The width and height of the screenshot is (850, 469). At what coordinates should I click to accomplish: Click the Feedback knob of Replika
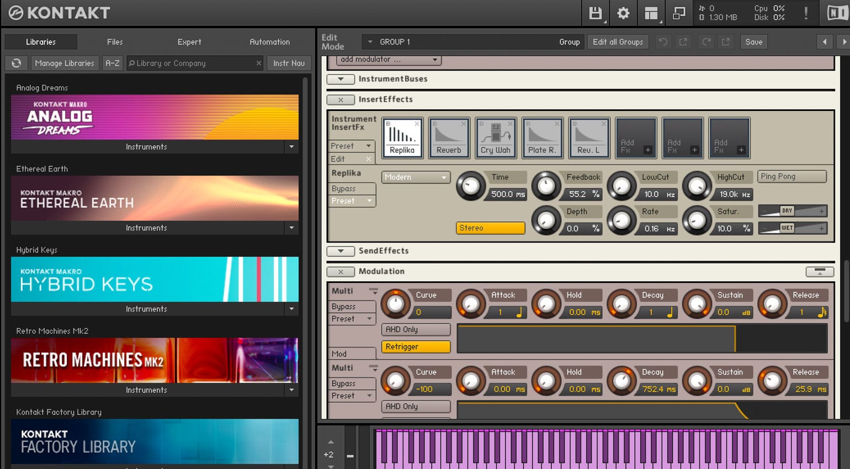point(546,186)
